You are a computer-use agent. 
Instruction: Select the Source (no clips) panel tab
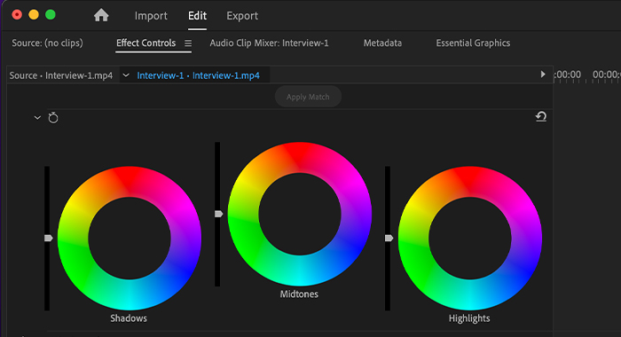click(x=48, y=43)
